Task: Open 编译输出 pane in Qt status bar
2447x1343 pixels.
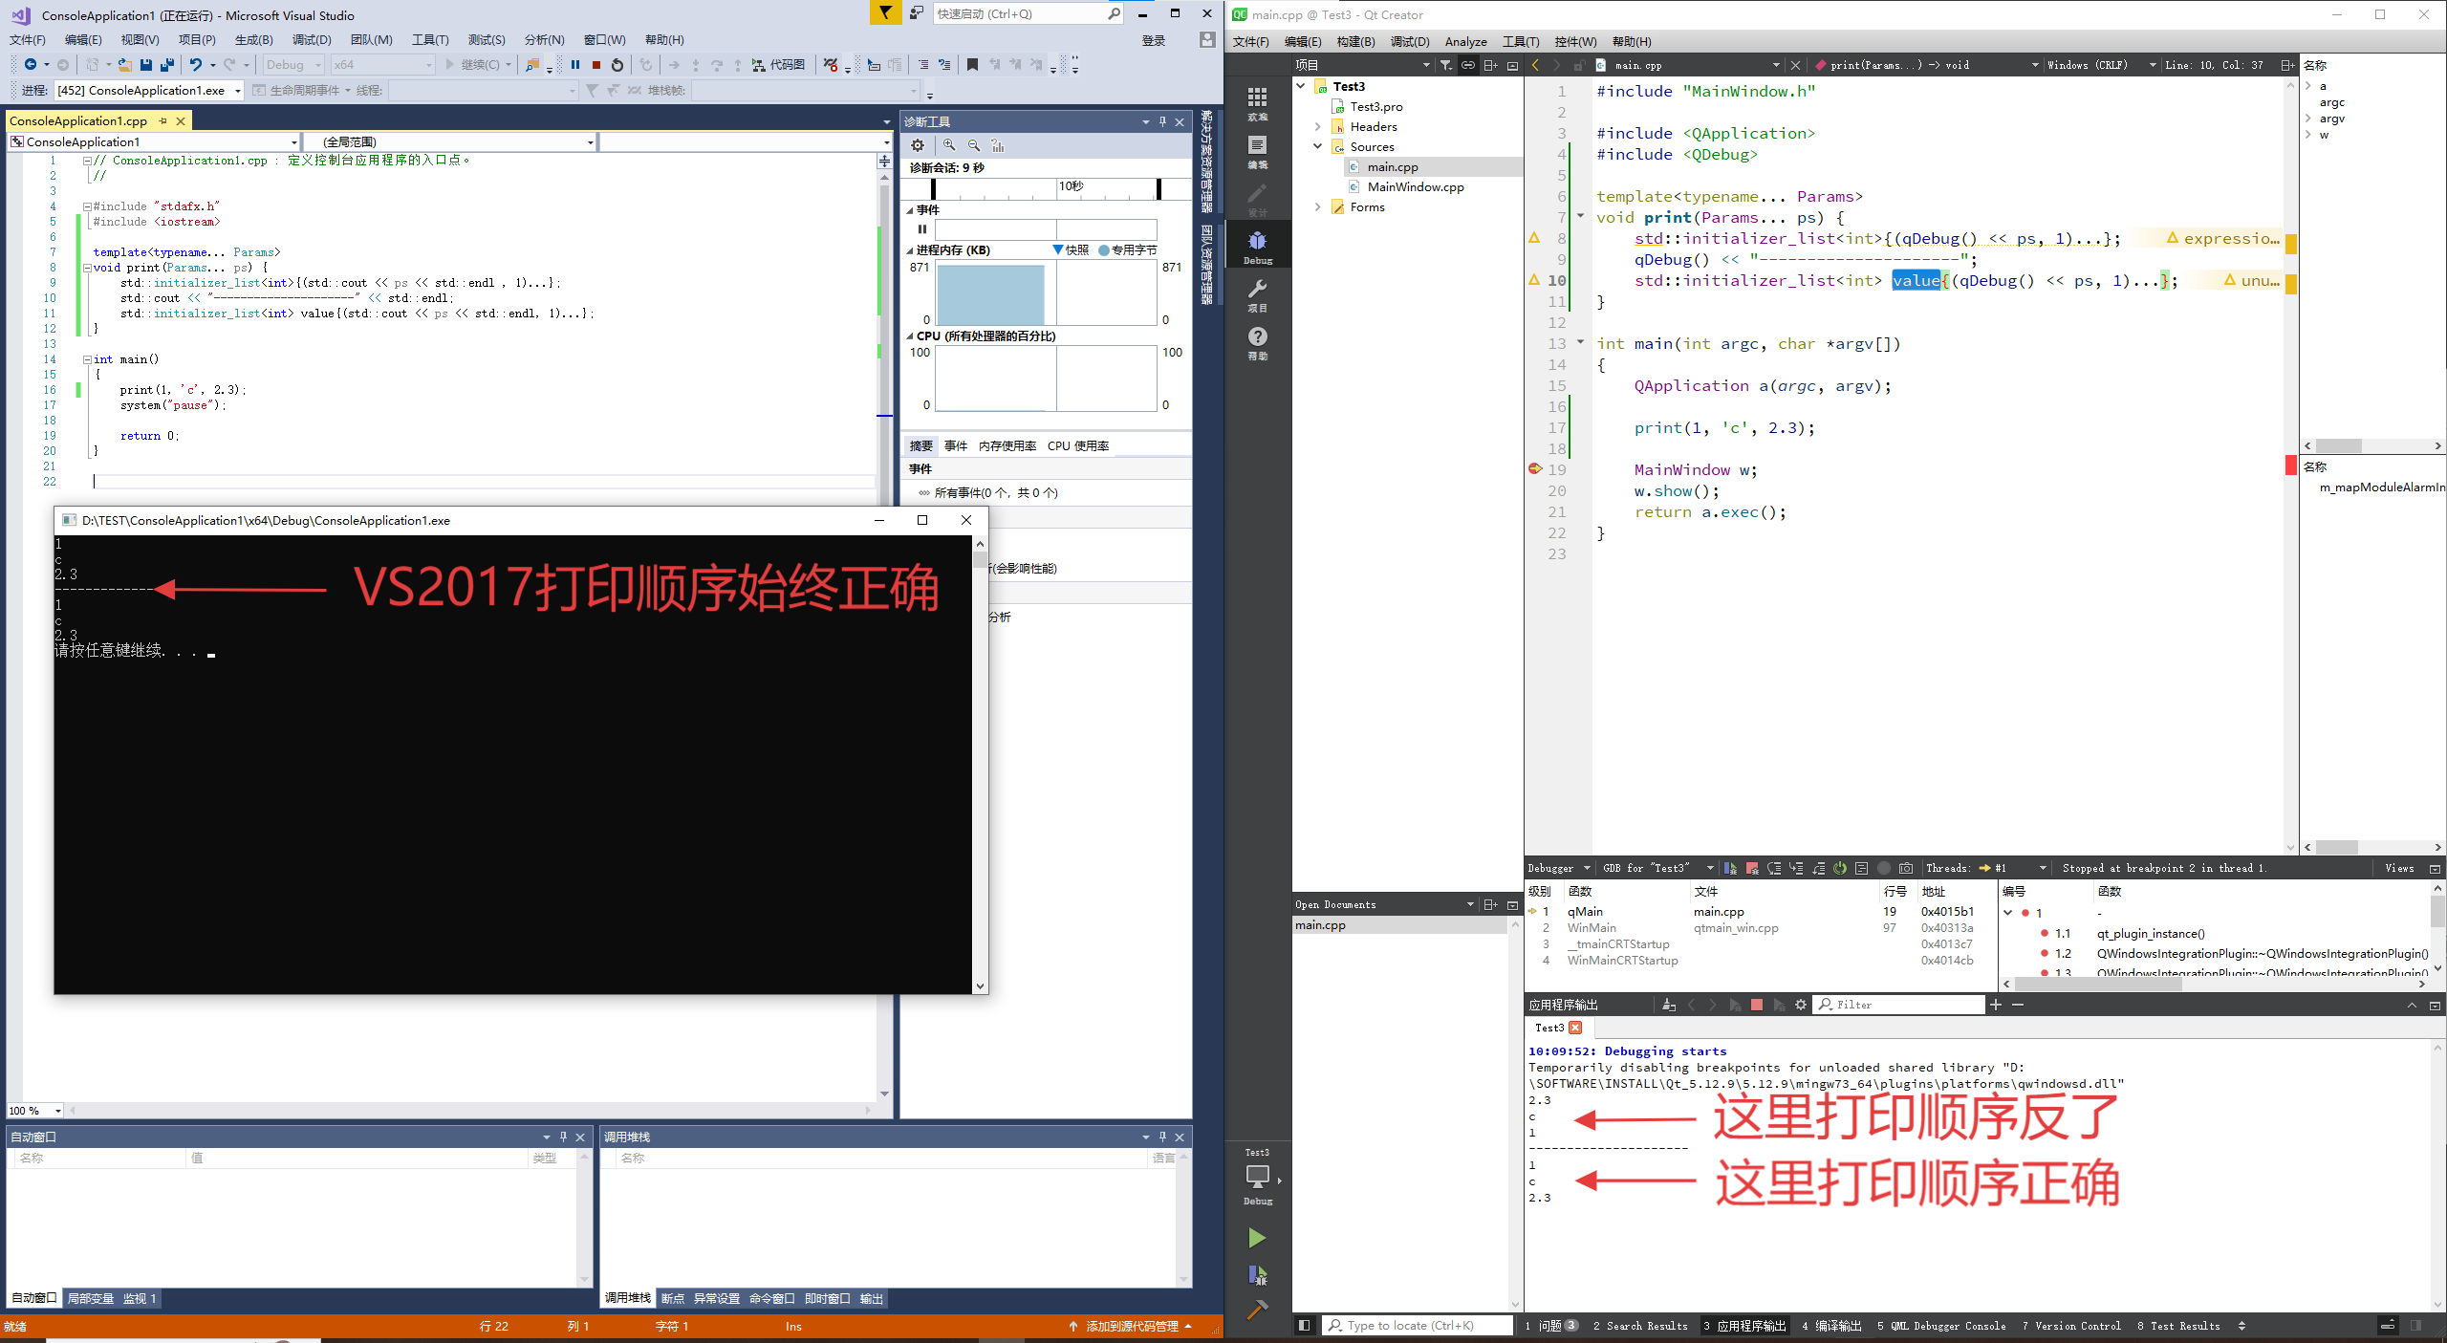Action: coord(1830,1326)
